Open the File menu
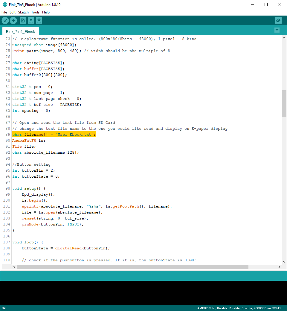Viewport: 287px width, 311px height. pos(4,12)
